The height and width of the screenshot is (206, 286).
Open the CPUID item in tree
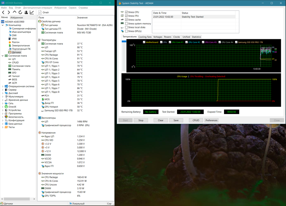[13, 62]
